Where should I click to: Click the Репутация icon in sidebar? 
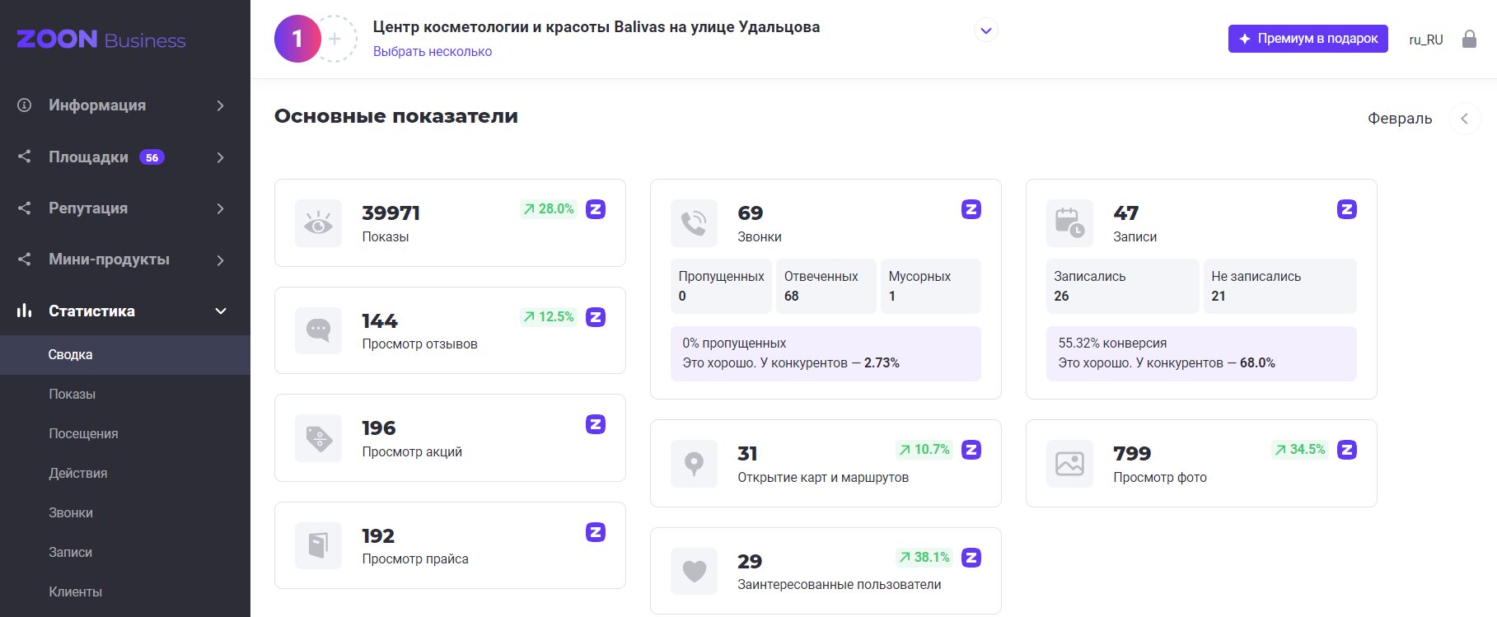tap(25, 208)
